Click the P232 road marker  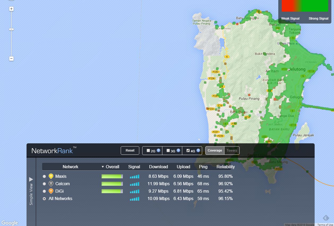tap(211, 109)
